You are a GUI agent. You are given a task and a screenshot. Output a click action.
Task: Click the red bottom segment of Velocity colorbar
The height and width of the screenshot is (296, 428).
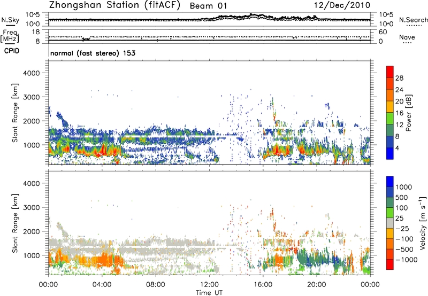[x=390, y=264]
